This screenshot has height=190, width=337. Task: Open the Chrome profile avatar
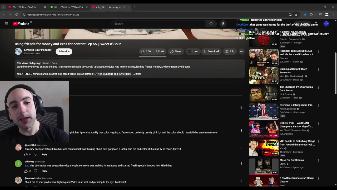point(327,15)
